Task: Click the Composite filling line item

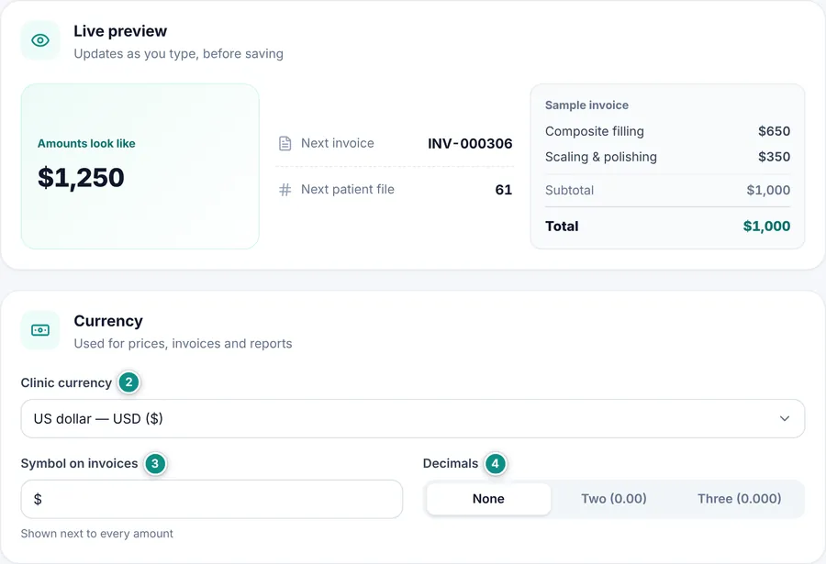Action: [595, 131]
